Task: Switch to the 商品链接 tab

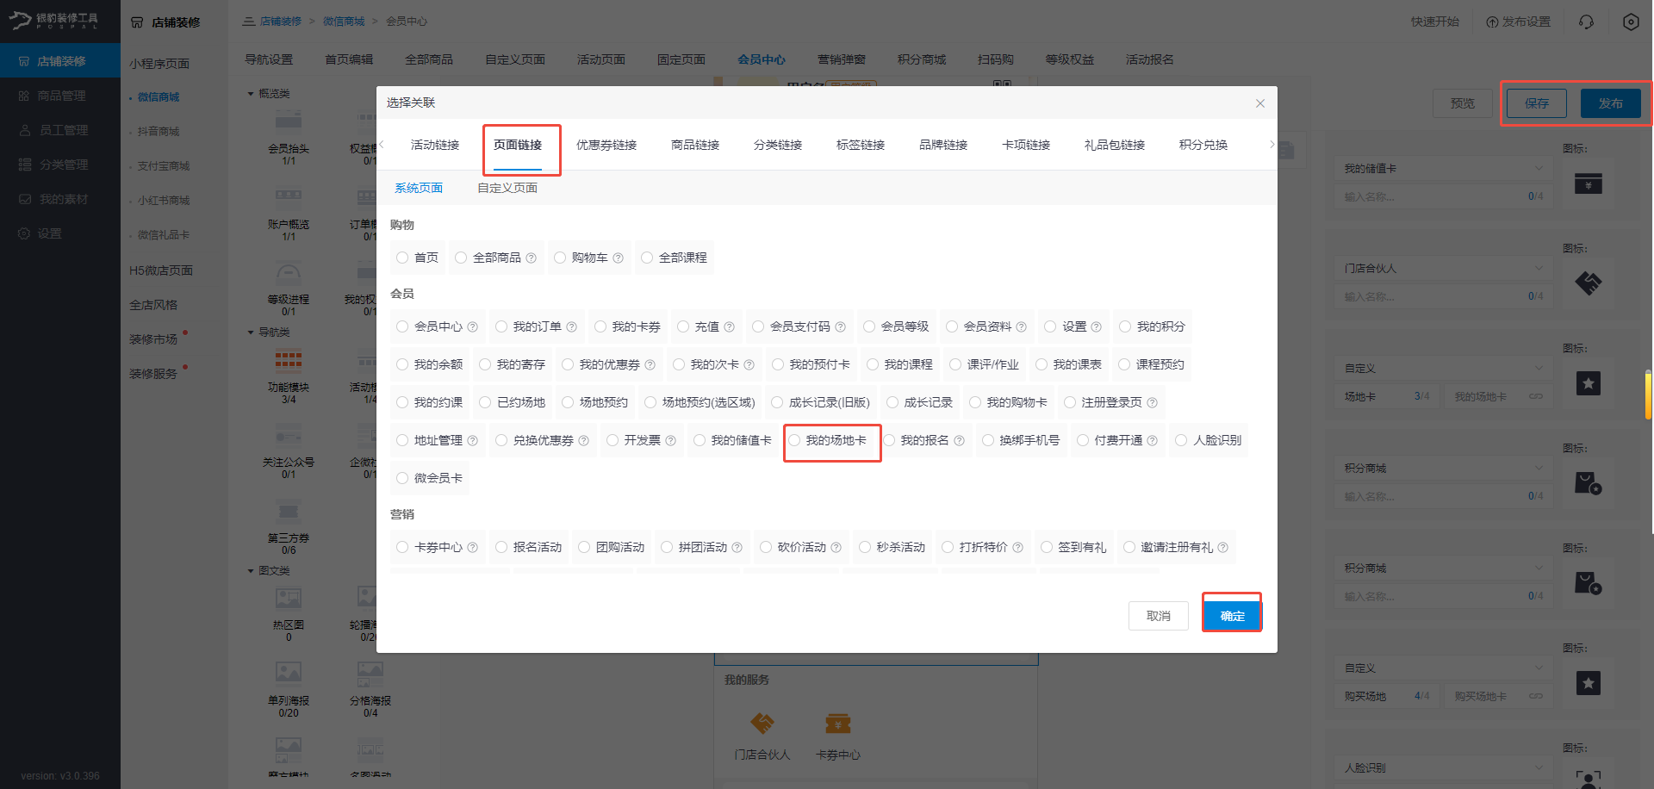Action: coord(694,145)
